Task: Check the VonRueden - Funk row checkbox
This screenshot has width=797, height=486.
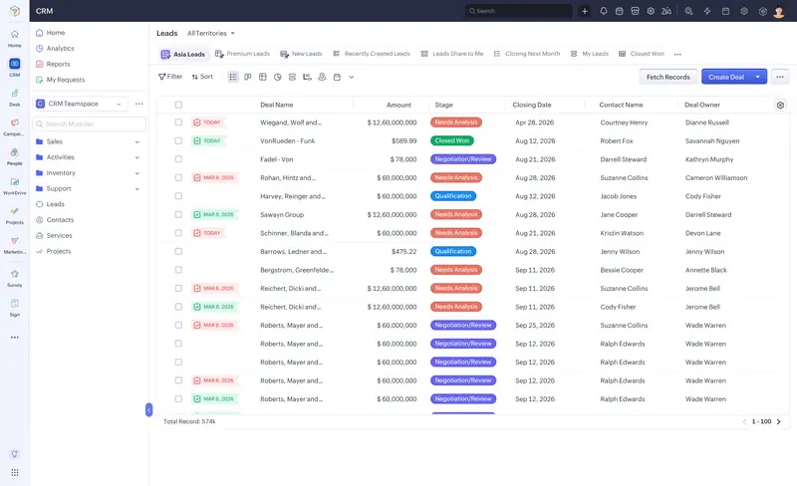Action: [178, 140]
